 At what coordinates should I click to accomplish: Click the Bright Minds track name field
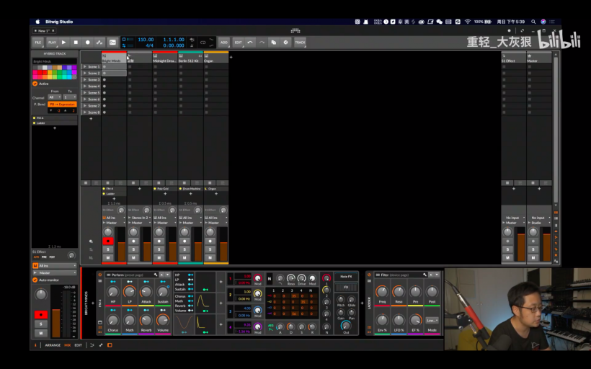(55, 61)
